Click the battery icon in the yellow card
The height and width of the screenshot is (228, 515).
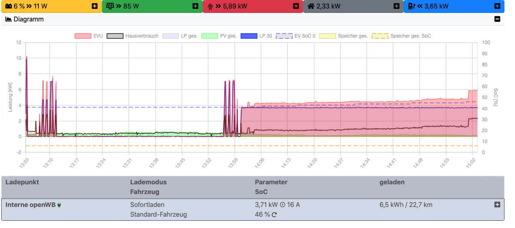[9, 6]
